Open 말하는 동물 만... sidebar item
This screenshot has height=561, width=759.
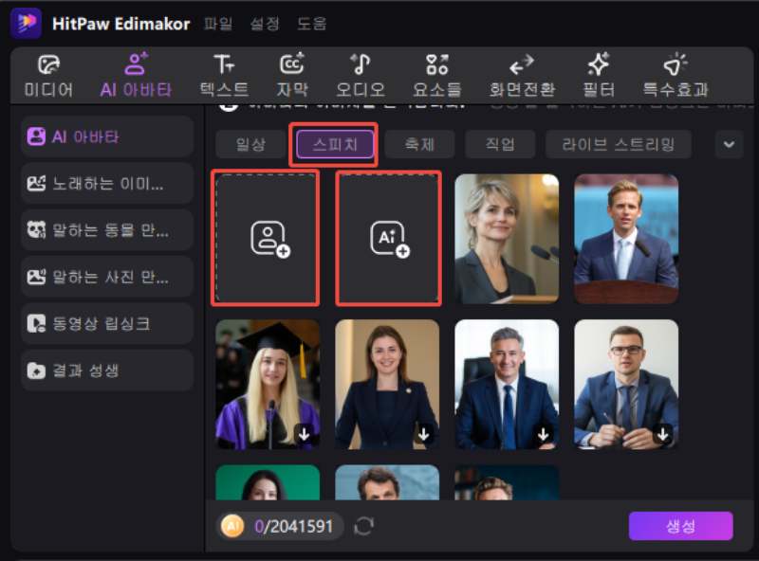[107, 230]
